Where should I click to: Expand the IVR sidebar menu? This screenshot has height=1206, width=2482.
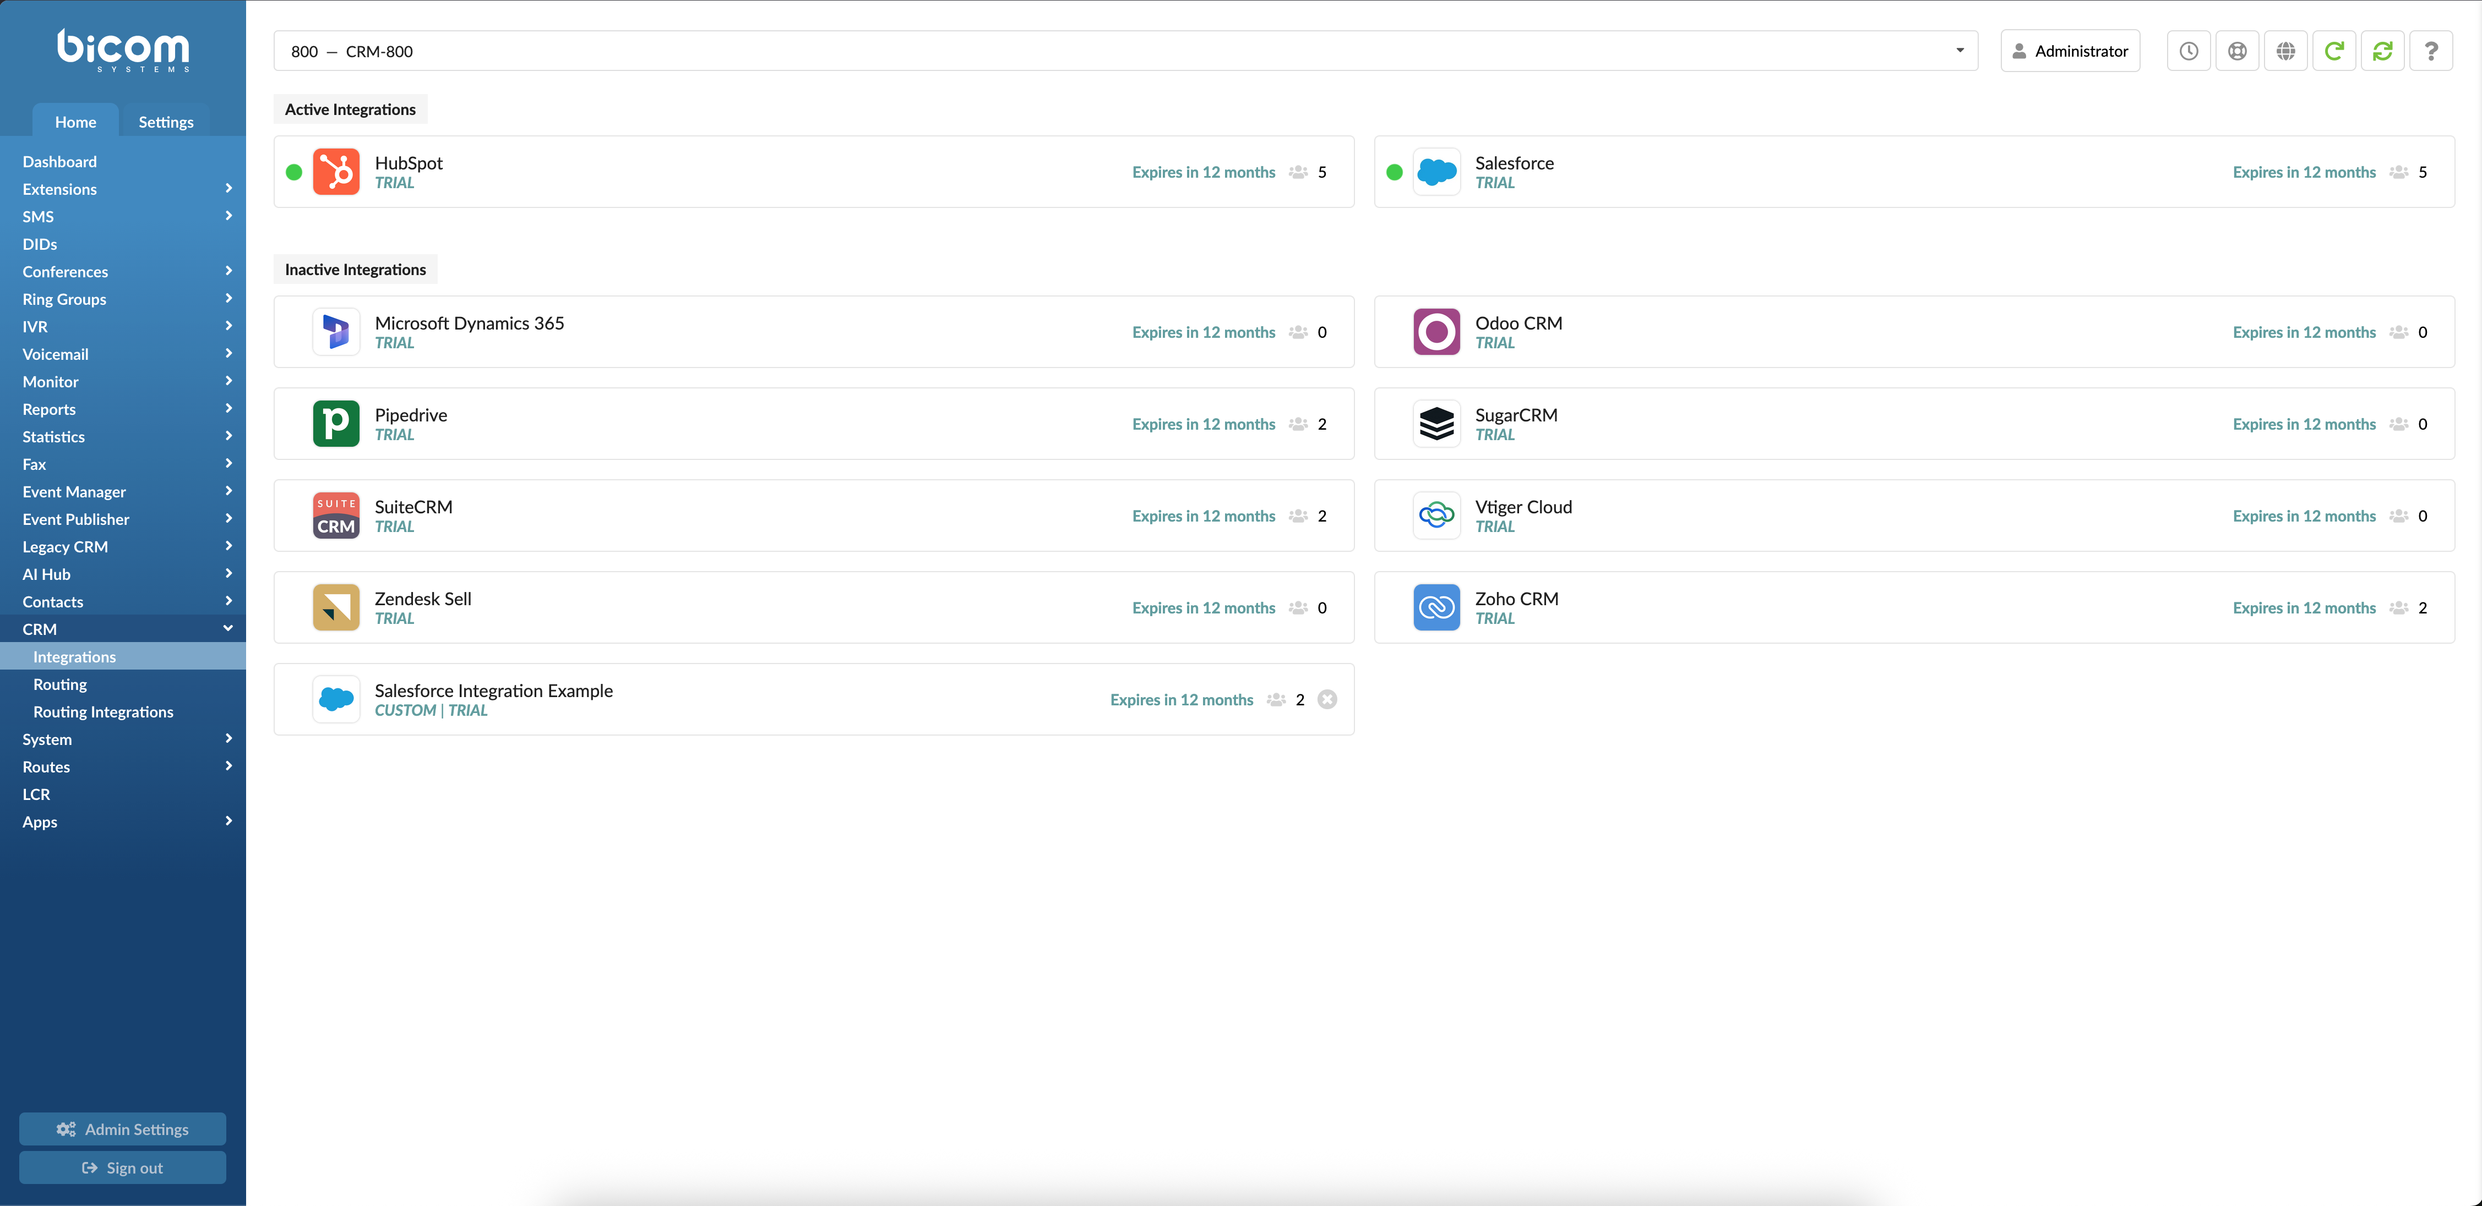coord(123,326)
